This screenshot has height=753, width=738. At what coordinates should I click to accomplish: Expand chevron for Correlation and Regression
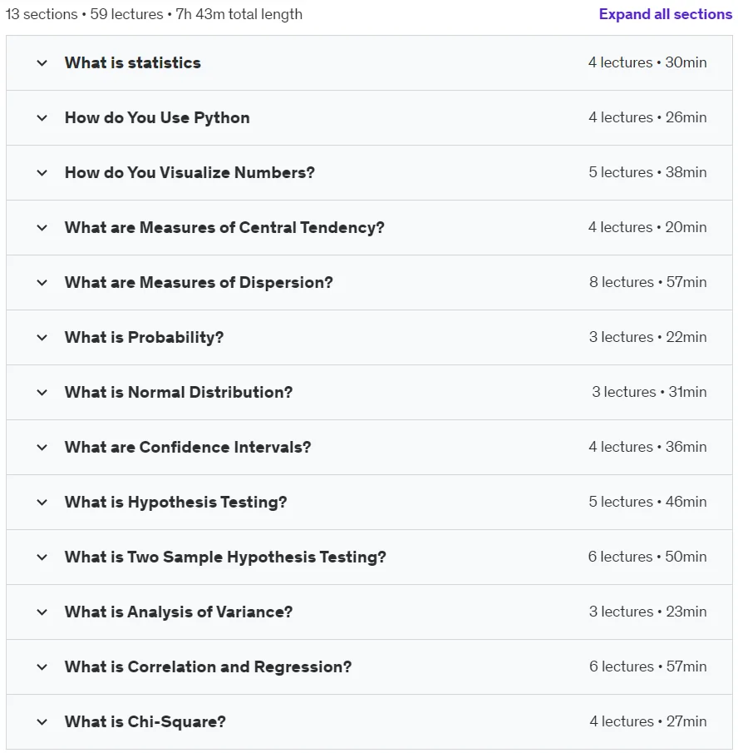tap(42, 667)
